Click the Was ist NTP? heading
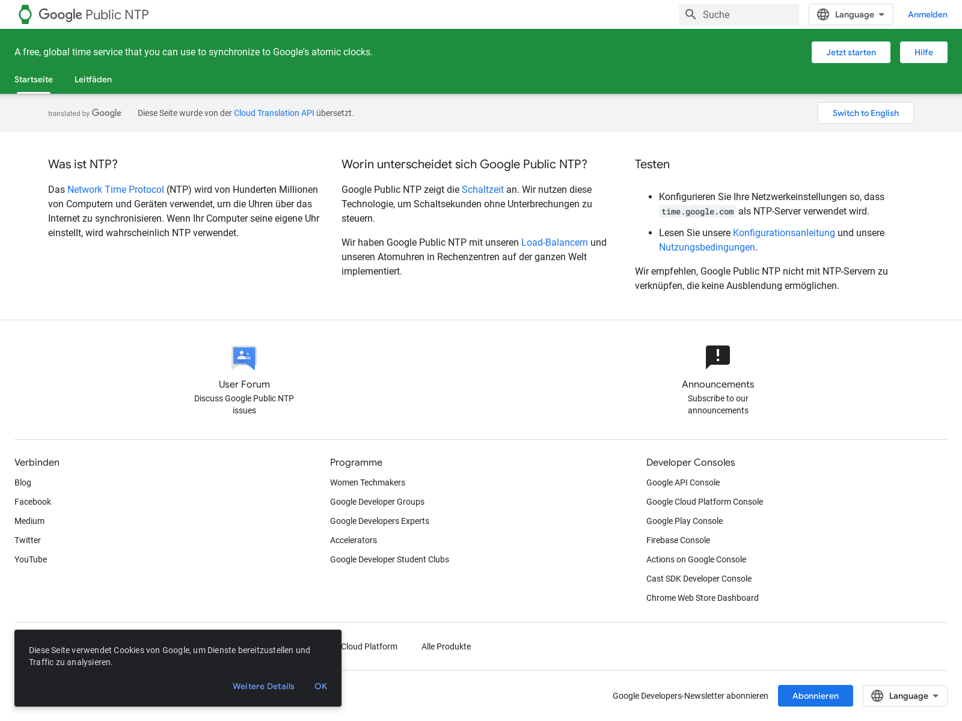 tap(83, 164)
